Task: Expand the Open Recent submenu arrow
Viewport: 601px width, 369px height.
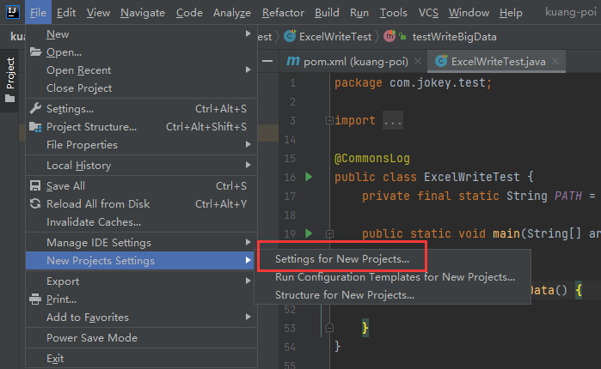Action: [248, 70]
